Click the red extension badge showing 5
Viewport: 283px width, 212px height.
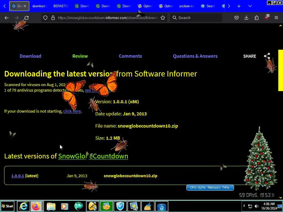[267, 17]
